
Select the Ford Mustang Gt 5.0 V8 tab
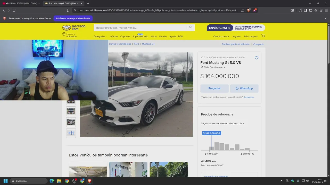click(x=63, y=3)
